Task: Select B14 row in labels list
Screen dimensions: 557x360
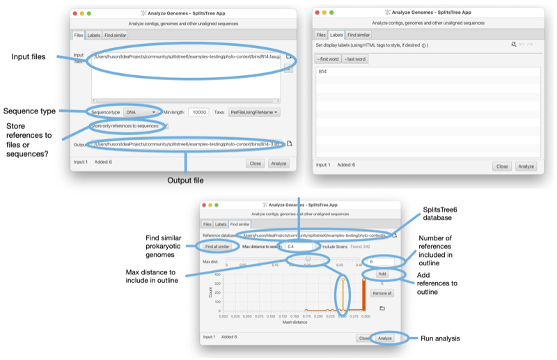Action: 428,72
